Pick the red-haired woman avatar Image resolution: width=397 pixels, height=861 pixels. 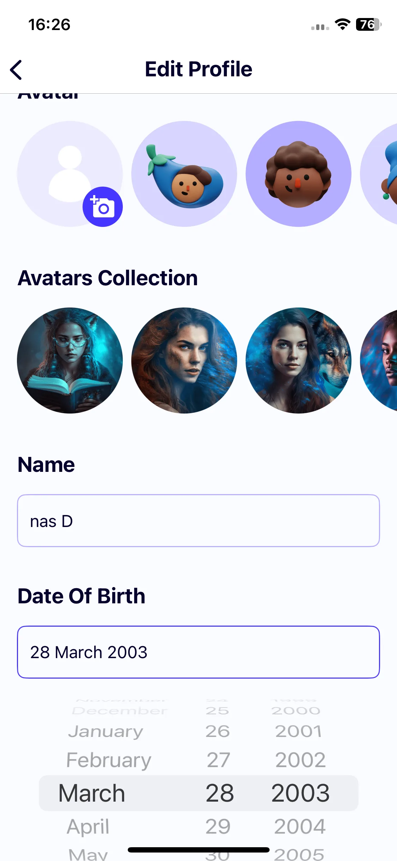pos(184,361)
